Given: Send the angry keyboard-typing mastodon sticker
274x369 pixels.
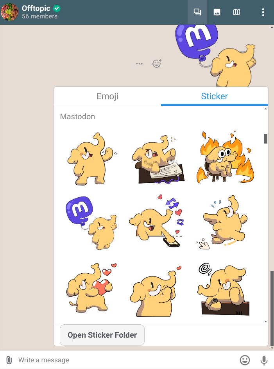Looking at the screenshot, I should [158, 160].
